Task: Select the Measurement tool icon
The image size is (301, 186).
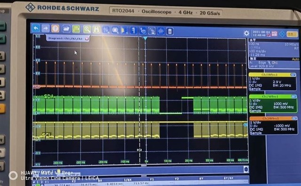Action: [134, 31]
